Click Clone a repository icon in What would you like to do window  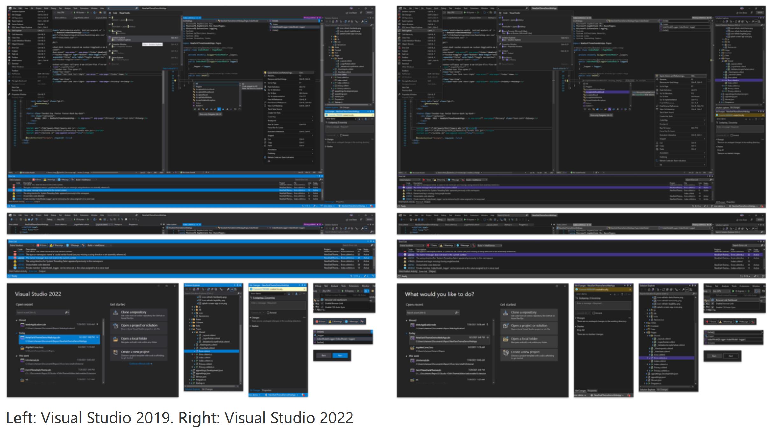pos(506,313)
